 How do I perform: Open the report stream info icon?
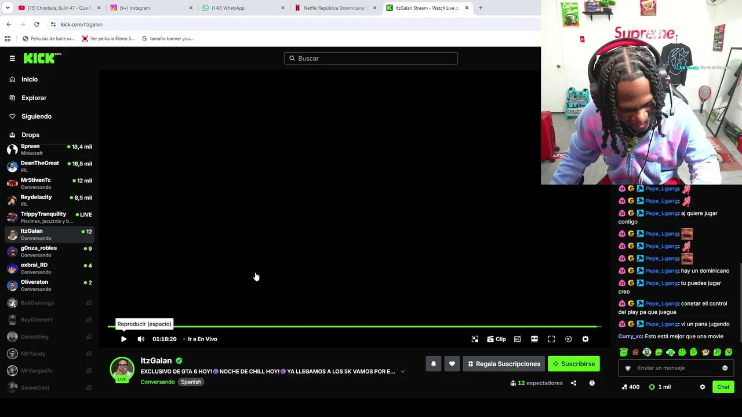[592, 383]
